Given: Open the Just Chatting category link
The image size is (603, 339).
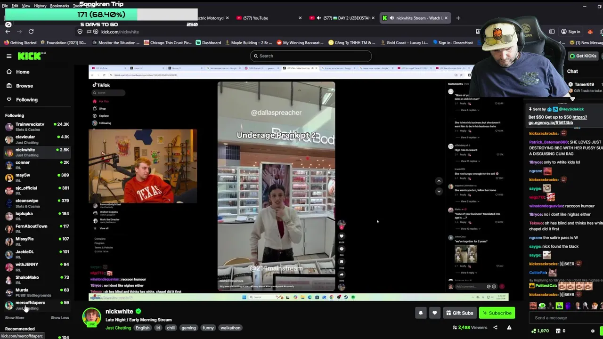Looking at the screenshot, I should pyautogui.click(x=118, y=328).
